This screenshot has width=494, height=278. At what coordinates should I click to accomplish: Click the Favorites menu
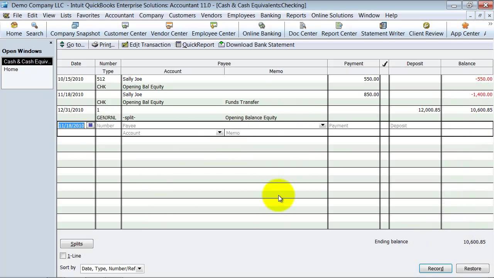[x=88, y=15]
